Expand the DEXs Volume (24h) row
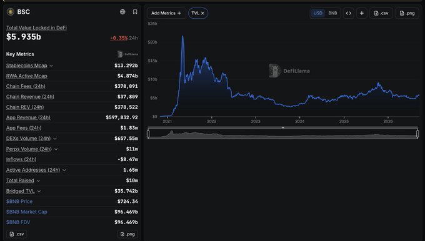 55,139
